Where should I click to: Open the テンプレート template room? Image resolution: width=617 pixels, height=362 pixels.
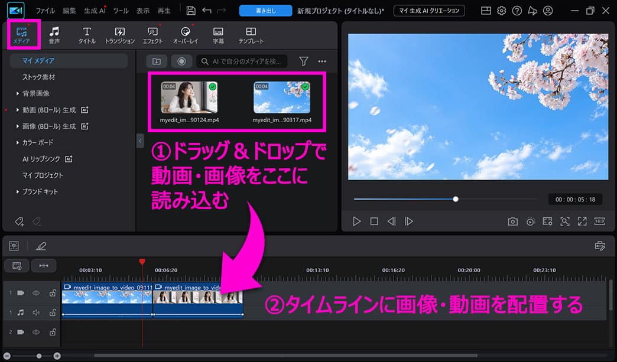[x=251, y=35]
